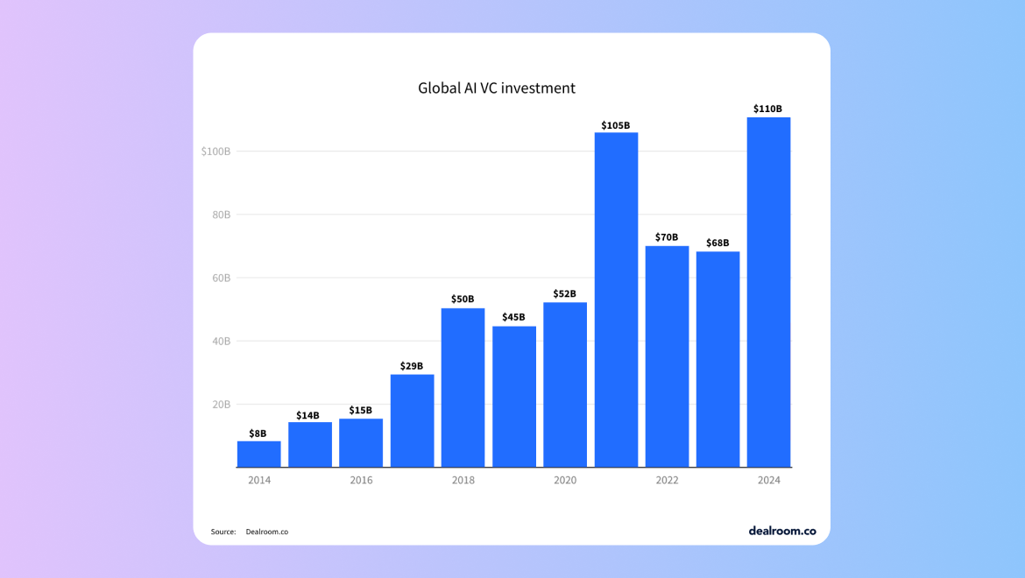The width and height of the screenshot is (1025, 578).
Task: Click the 2024 bar labeled $110B
Action: (x=769, y=292)
